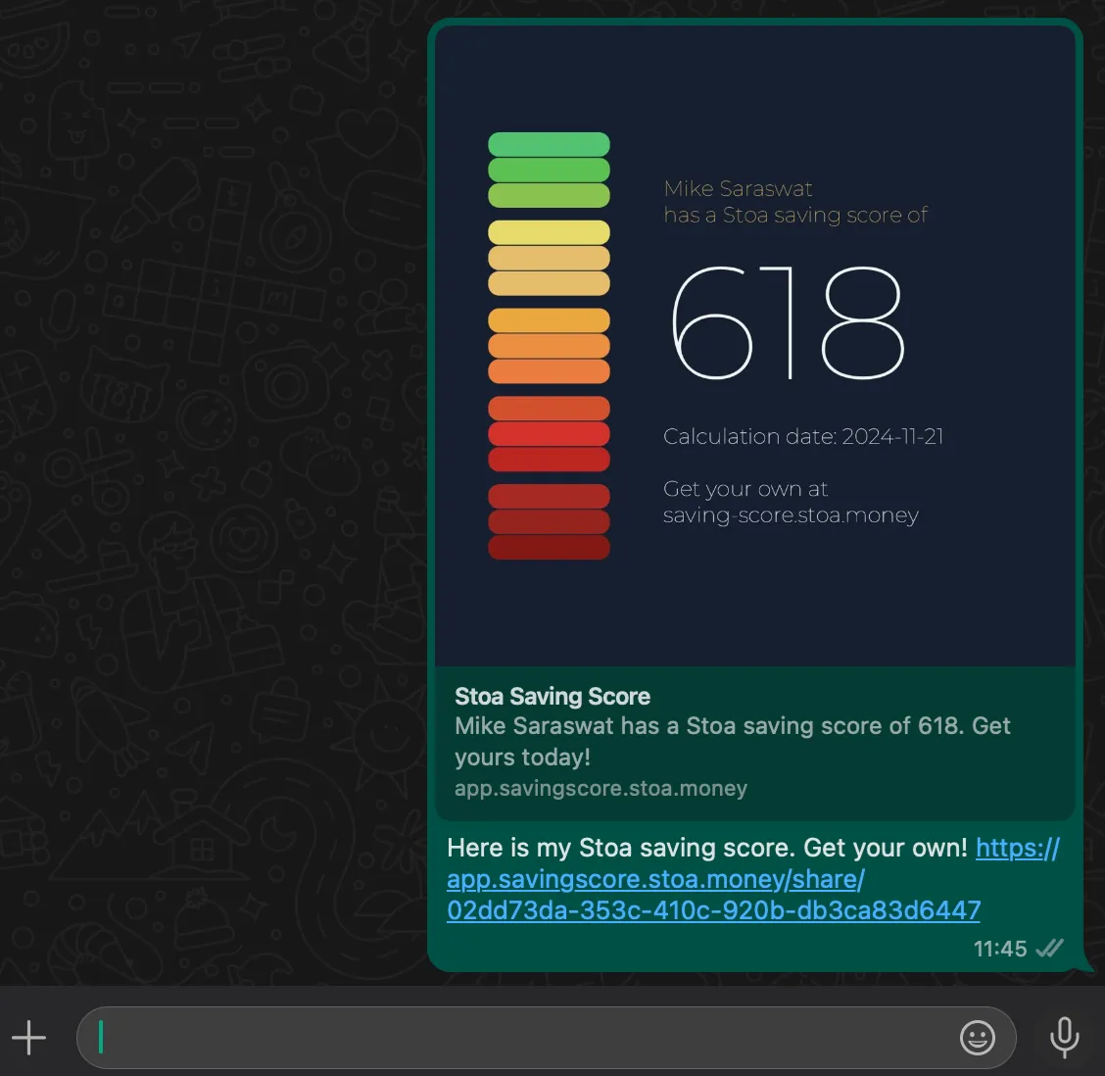
Task: Click the message text input field
Action: [547, 1038]
